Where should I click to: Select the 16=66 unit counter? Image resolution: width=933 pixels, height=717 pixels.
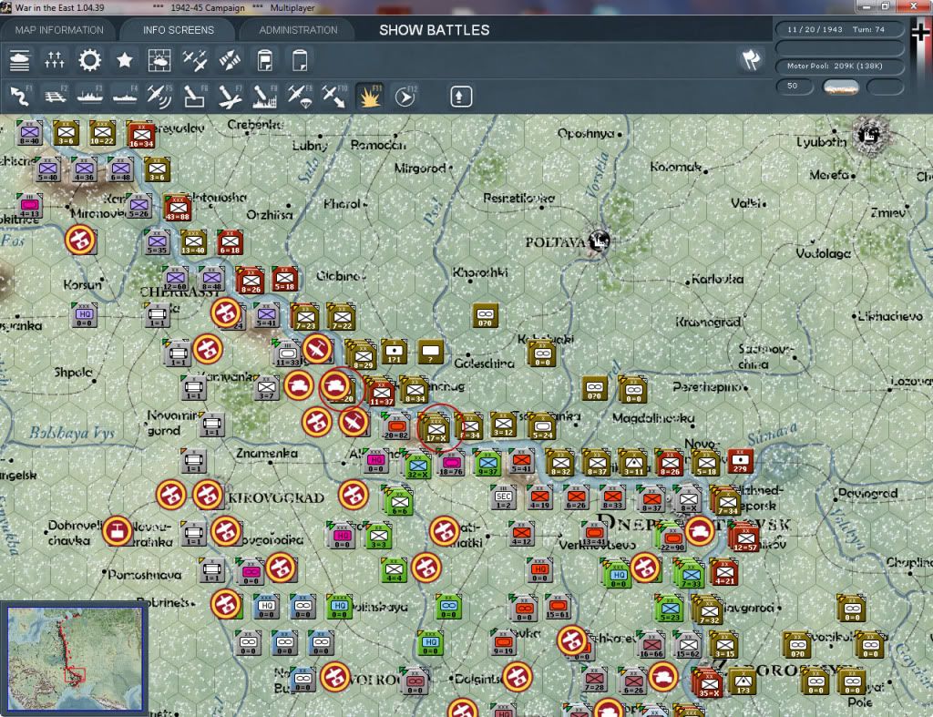tap(651, 644)
